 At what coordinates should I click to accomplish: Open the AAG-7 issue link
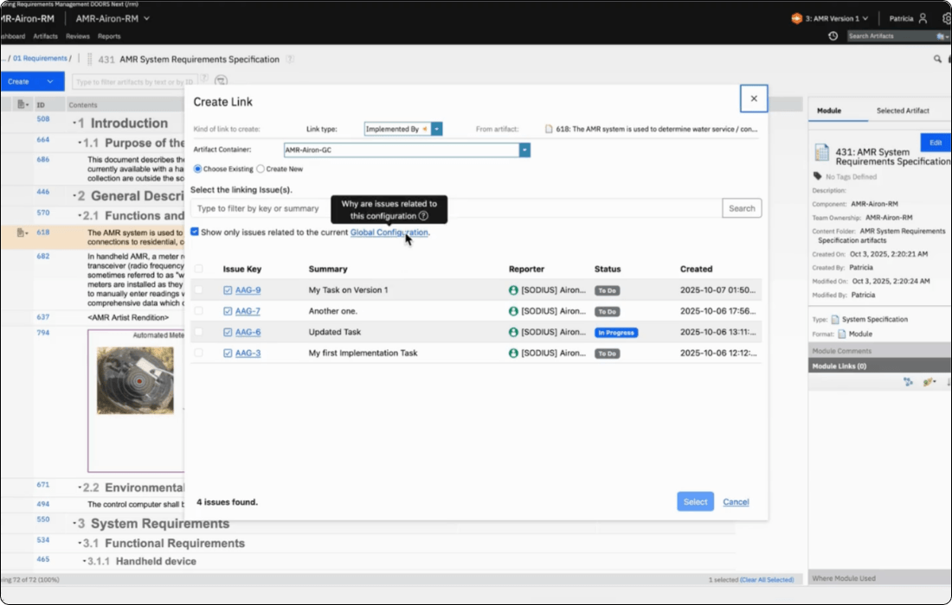point(248,311)
